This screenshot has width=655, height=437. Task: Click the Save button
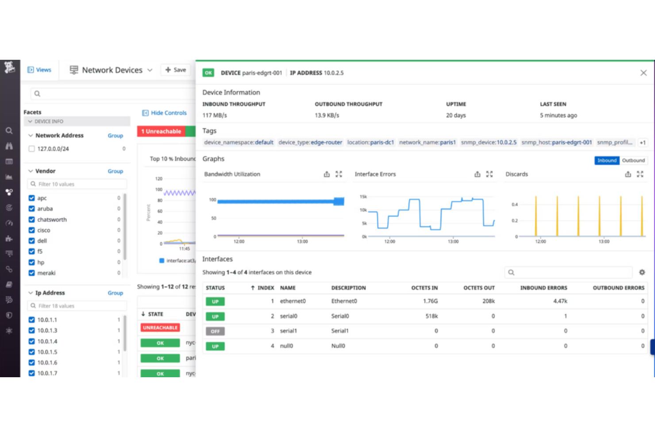(176, 70)
